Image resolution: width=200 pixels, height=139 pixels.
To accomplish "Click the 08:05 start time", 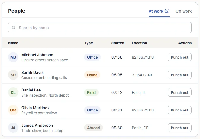I will [x=117, y=75].
